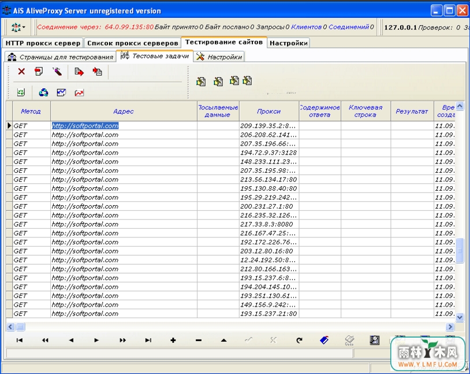Sort by the Метод column header
Viewport: 470px width, 374px height.
[x=31, y=111]
